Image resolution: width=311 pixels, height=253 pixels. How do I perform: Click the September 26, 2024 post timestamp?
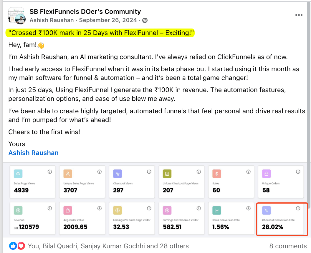pyautogui.click(x=108, y=20)
